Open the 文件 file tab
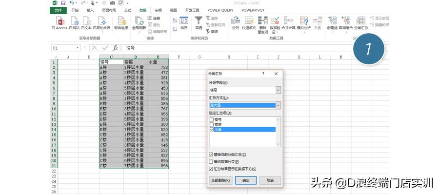The height and width of the screenshot is (194, 439). click(x=58, y=10)
